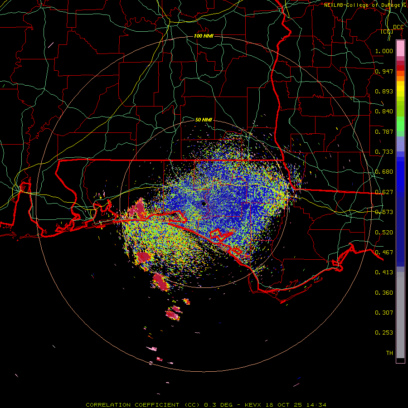Click the KEVX radar station identifier
The height and width of the screenshot is (408, 408).
click(x=254, y=405)
